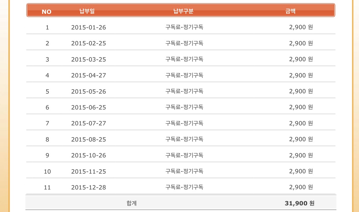The height and width of the screenshot is (212, 359).
Task: Click the 납부일 column header
Action: [x=87, y=12]
